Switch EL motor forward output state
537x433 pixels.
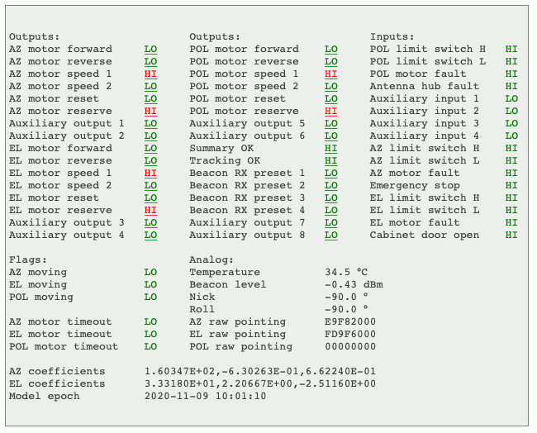point(150,149)
